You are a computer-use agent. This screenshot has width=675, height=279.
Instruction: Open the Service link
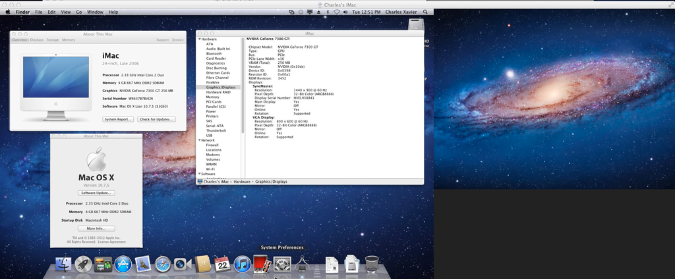[178, 39]
